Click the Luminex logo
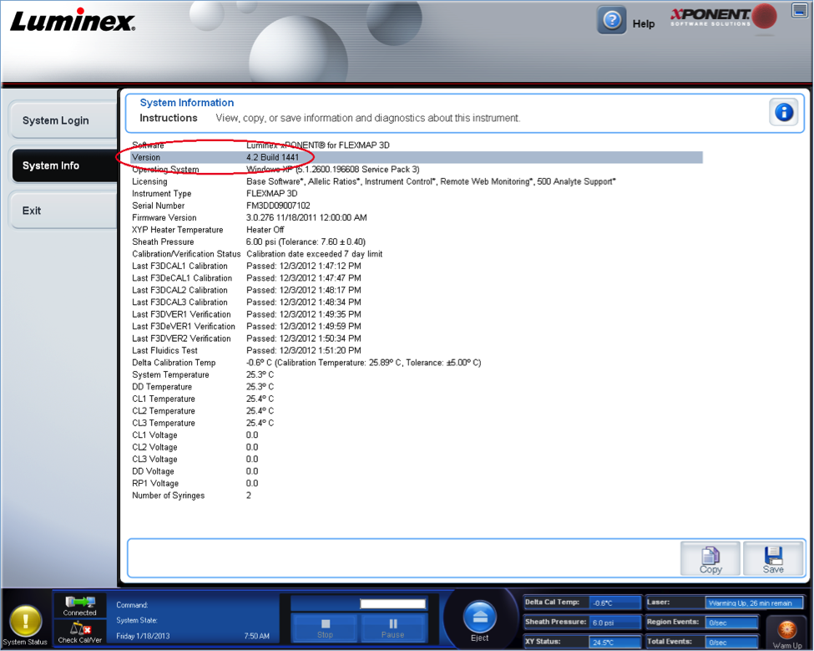The width and height of the screenshot is (814, 651). click(x=73, y=21)
